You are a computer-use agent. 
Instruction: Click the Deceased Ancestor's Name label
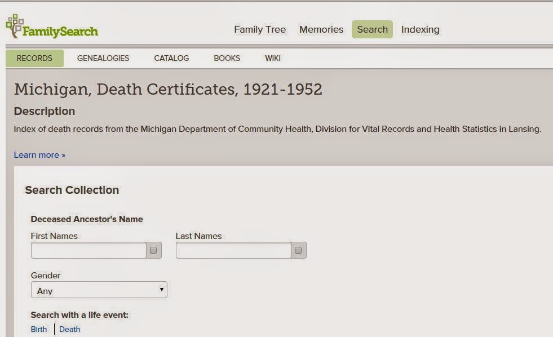[87, 219]
